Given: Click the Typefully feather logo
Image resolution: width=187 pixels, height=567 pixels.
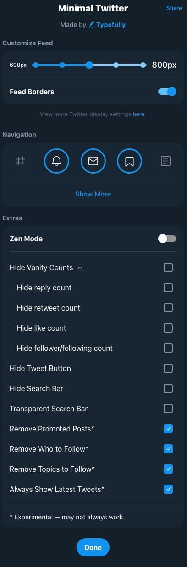Looking at the screenshot, I should click(x=91, y=25).
